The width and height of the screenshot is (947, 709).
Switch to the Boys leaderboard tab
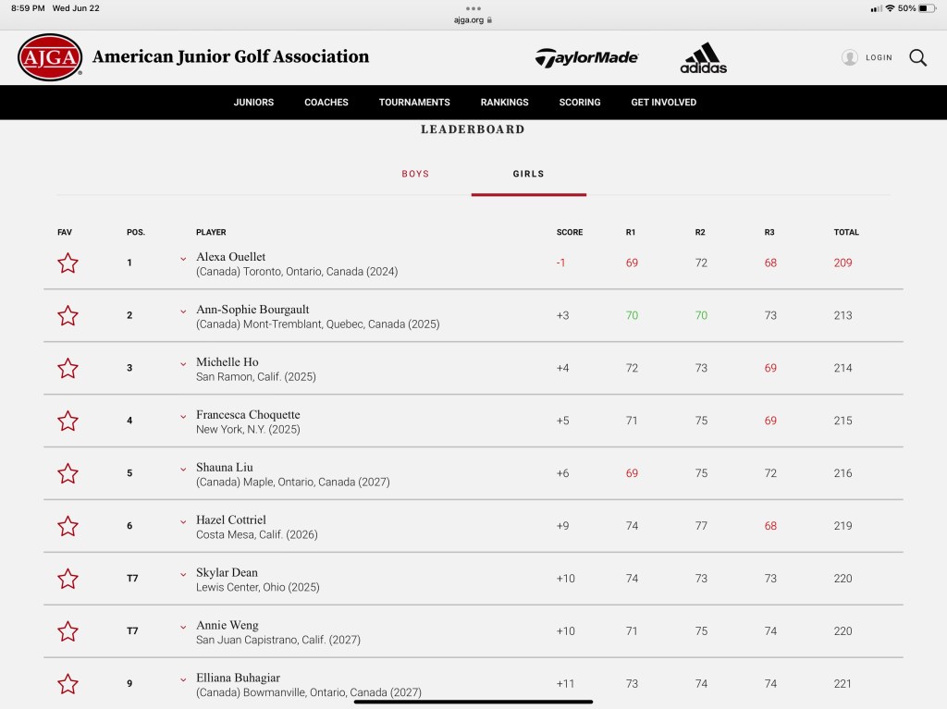(x=415, y=174)
